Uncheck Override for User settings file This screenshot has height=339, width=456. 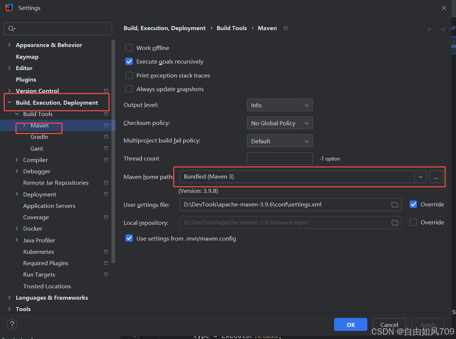[x=413, y=204]
